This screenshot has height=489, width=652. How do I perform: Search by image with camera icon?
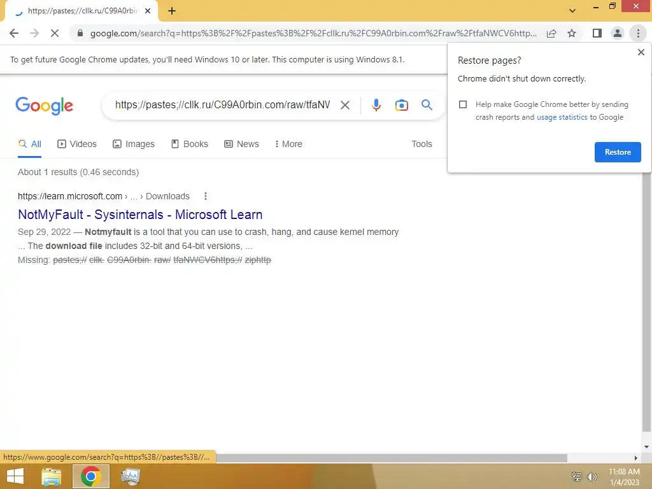(401, 105)
